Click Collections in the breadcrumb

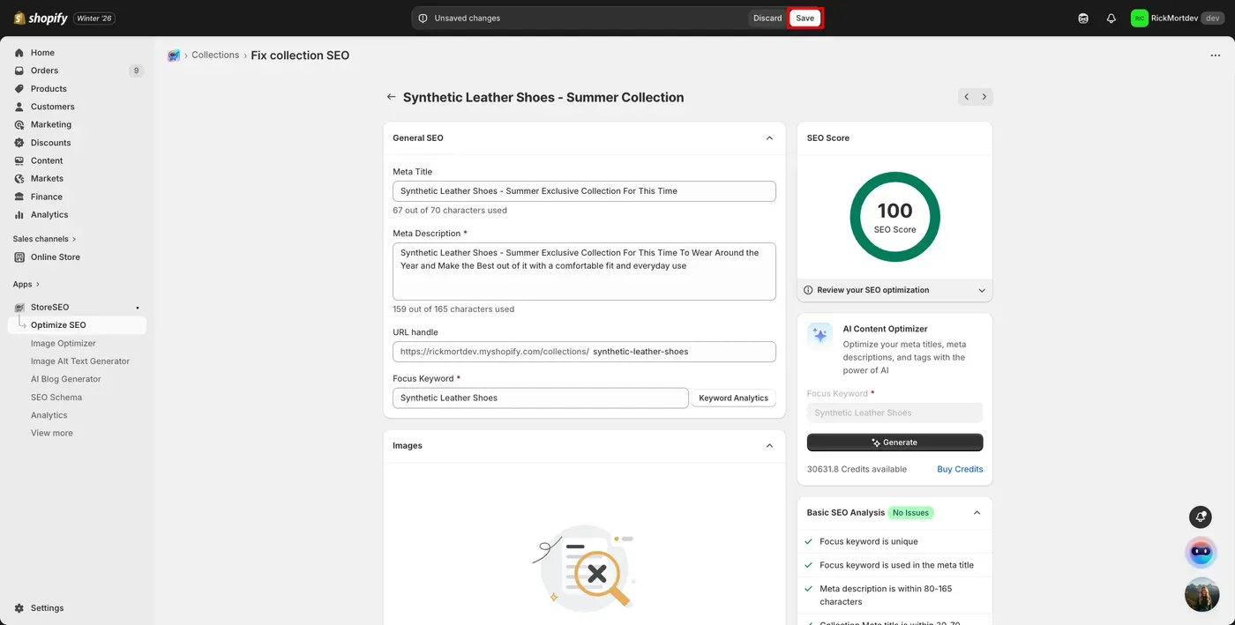coord(215,55)
